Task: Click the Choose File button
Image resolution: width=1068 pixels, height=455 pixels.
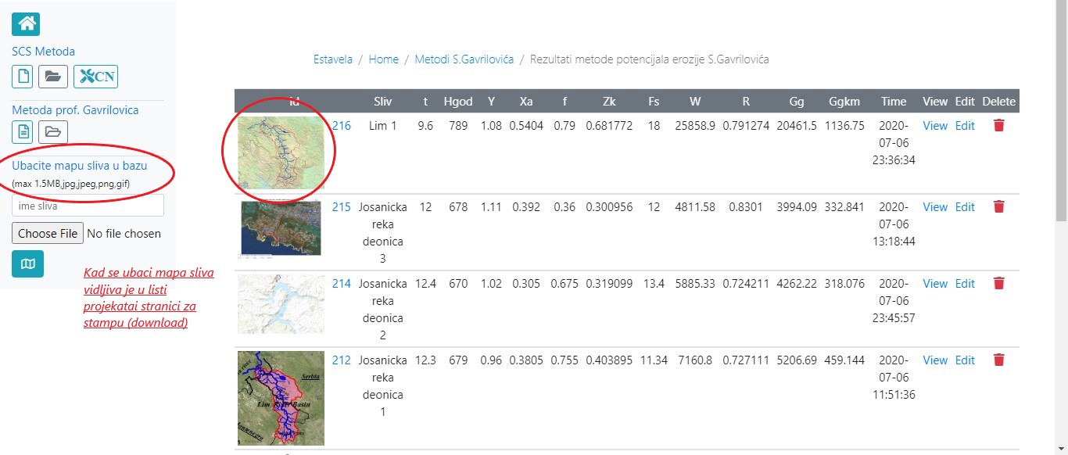Action: [48, 233]
